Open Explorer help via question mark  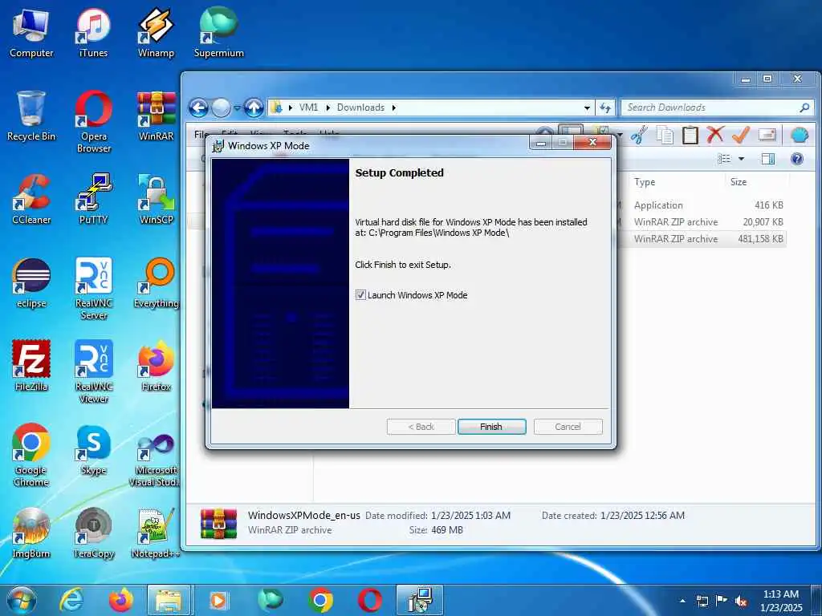[x=797, y=159]
